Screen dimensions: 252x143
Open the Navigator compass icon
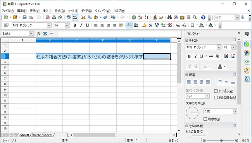[176, 17]
